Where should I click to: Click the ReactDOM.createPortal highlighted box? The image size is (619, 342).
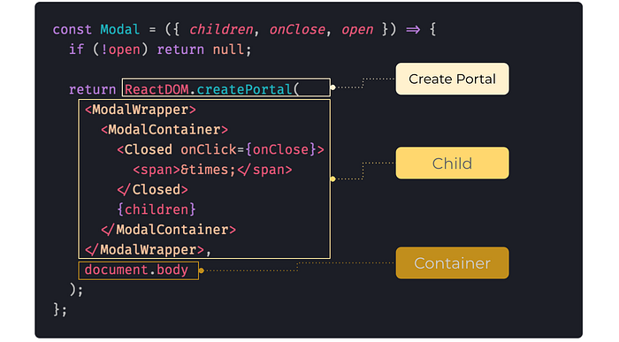(x=226, y=87)
